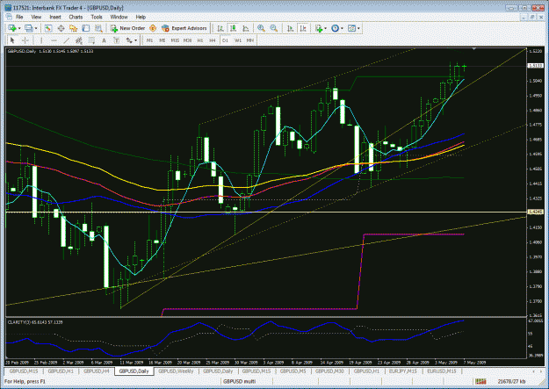Click the current price label 1.5133
The height and width of the screenshot is (389, 549).
click(535, 66)
